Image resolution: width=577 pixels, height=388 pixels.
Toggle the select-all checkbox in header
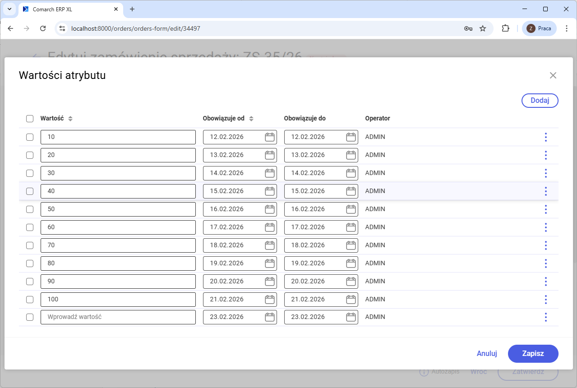pyautogui.click(x=30, y=119)
